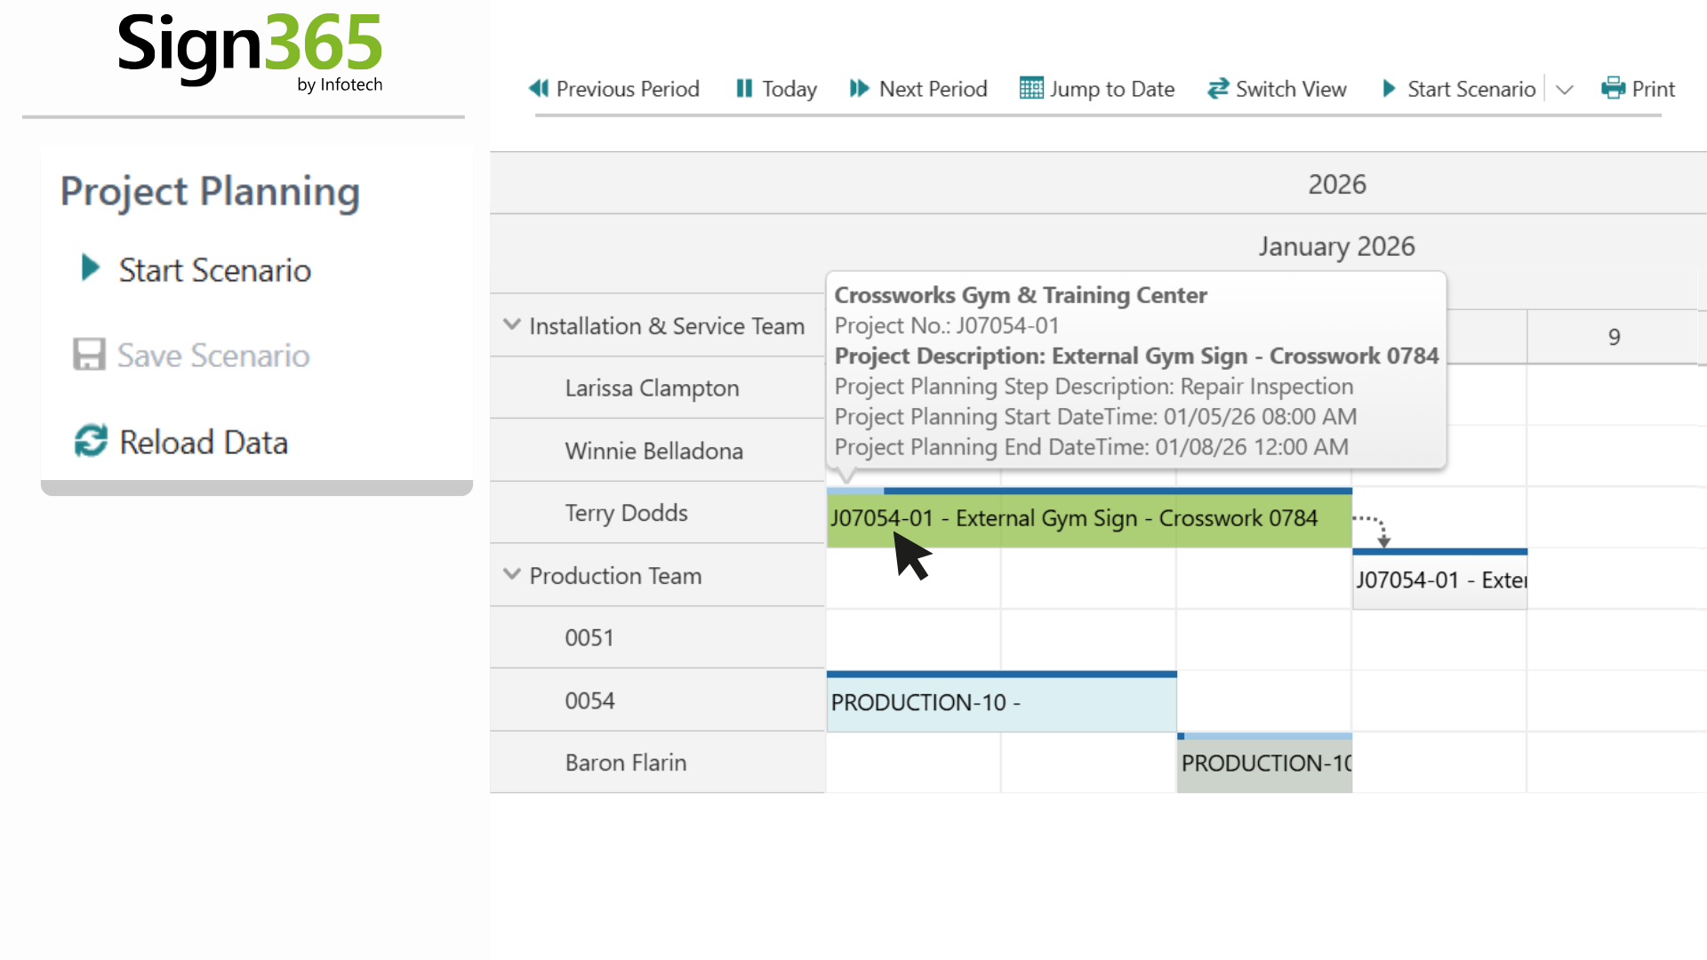Click the Next Period fast-forward icon
The width and height of the screenshot is (1707, 960).
tap(859, 88)
